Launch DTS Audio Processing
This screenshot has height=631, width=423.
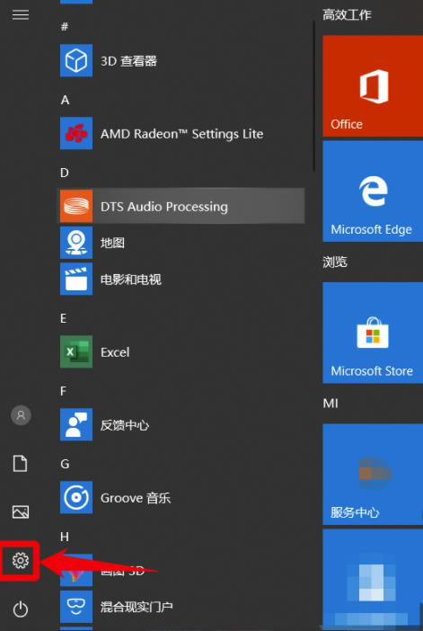[182, 206]
